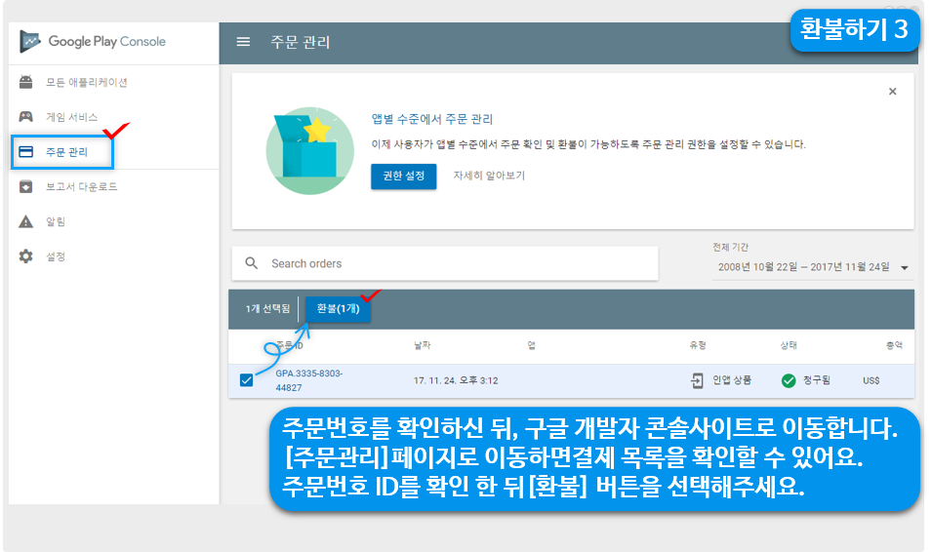Click the magnifier icon in search box
Viewport: 932px width, 552px height.
tap(252, 263)
